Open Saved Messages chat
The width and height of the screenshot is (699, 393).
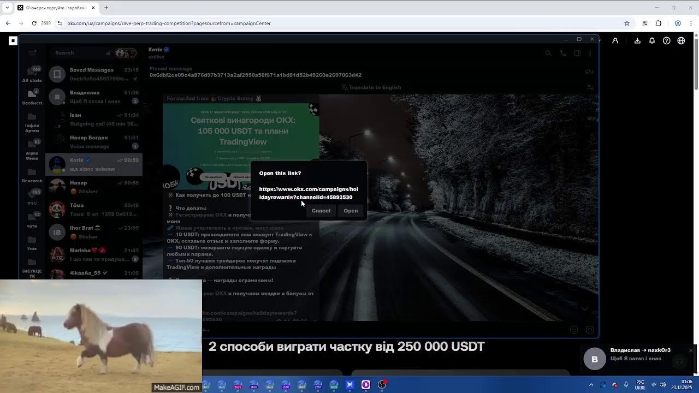click(x=94, y=74)
